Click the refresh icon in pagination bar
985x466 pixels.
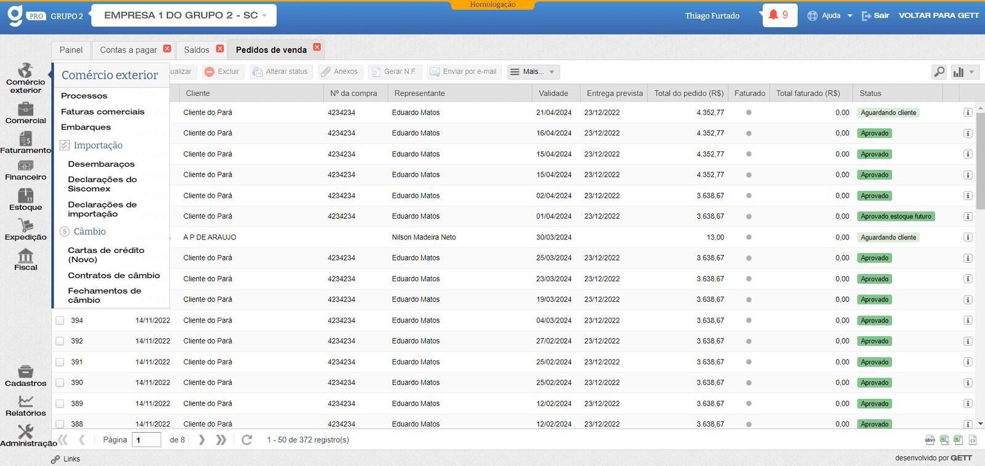[247, 440]
